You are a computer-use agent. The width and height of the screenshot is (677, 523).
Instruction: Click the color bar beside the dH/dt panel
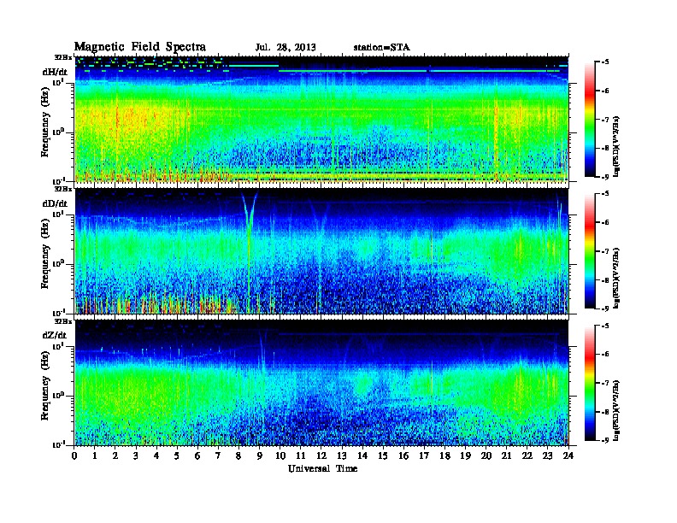tap(590, 120)
